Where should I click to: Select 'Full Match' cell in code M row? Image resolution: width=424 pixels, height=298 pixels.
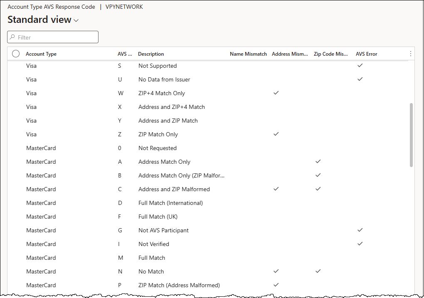pos(152,258)
